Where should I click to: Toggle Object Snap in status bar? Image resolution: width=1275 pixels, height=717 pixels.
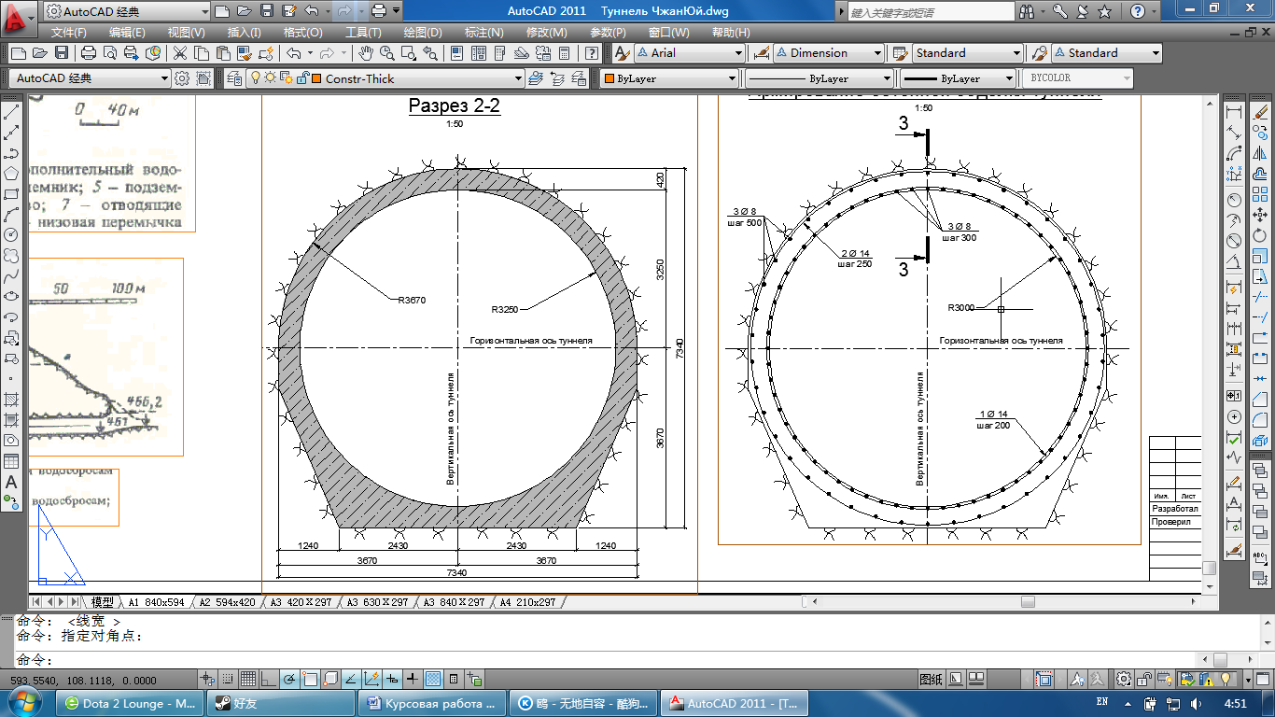(310, 679)
